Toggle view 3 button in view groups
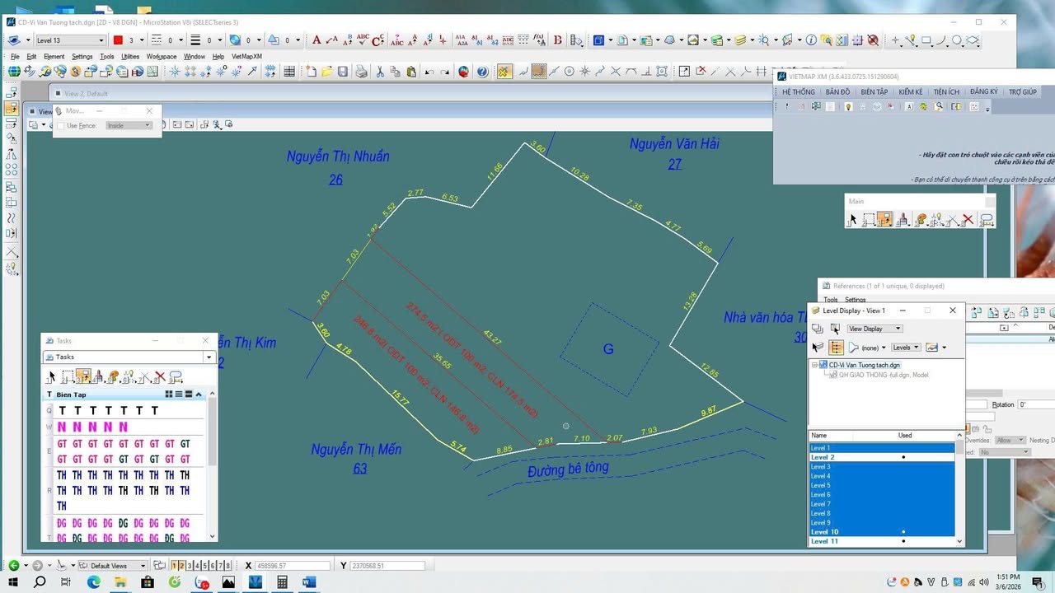 pos(189,566)
